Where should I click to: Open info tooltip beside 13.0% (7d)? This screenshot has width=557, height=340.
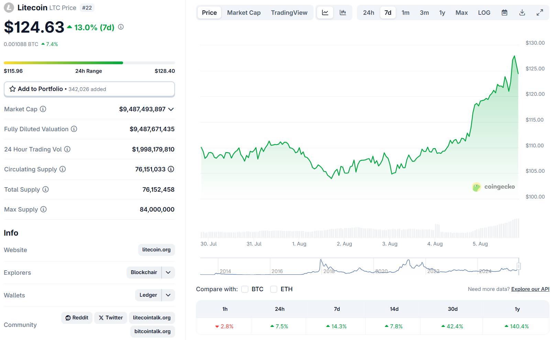click(121, 27)
